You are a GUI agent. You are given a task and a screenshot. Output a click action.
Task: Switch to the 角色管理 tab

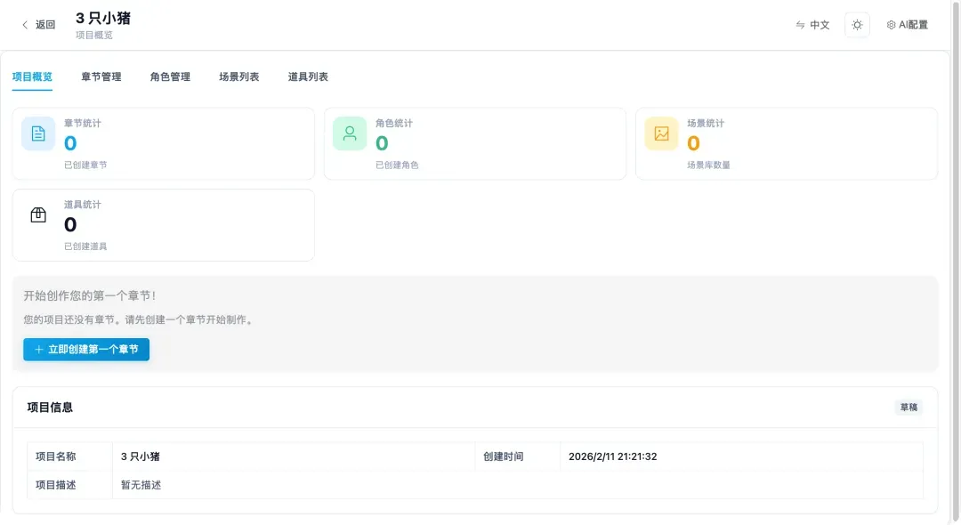[x=170, y=77]
